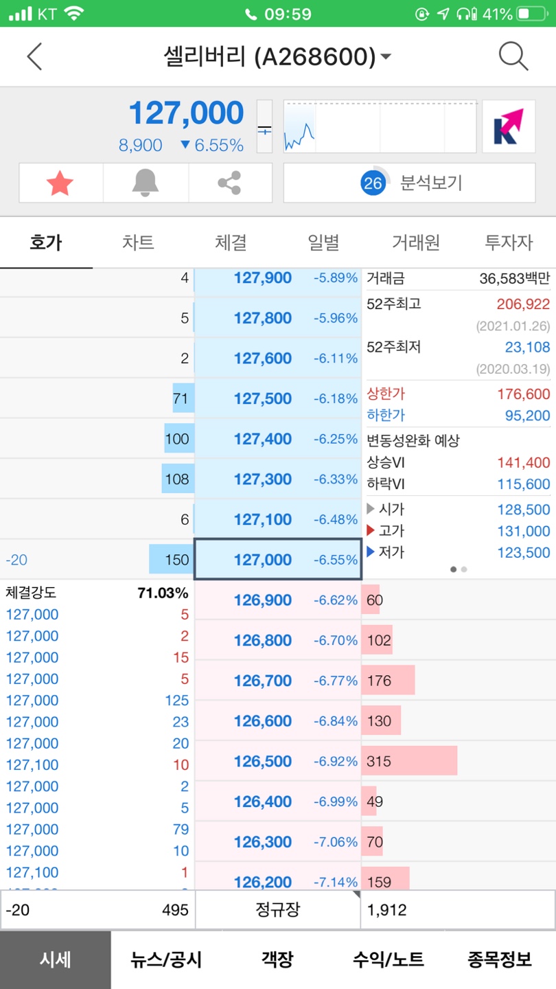Viewport: 556px width, 989px height.
Task: Tap the blue 26 analysis badge
Action: (373, 183)
